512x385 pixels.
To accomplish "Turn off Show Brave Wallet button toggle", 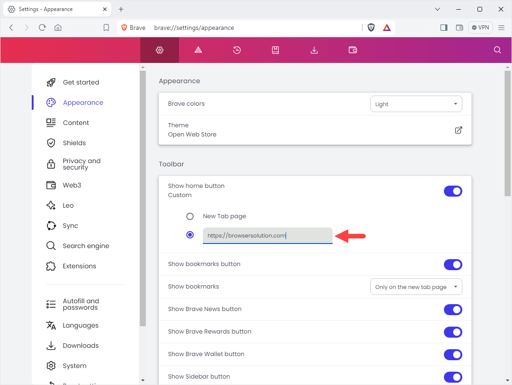I will [453, 355].
